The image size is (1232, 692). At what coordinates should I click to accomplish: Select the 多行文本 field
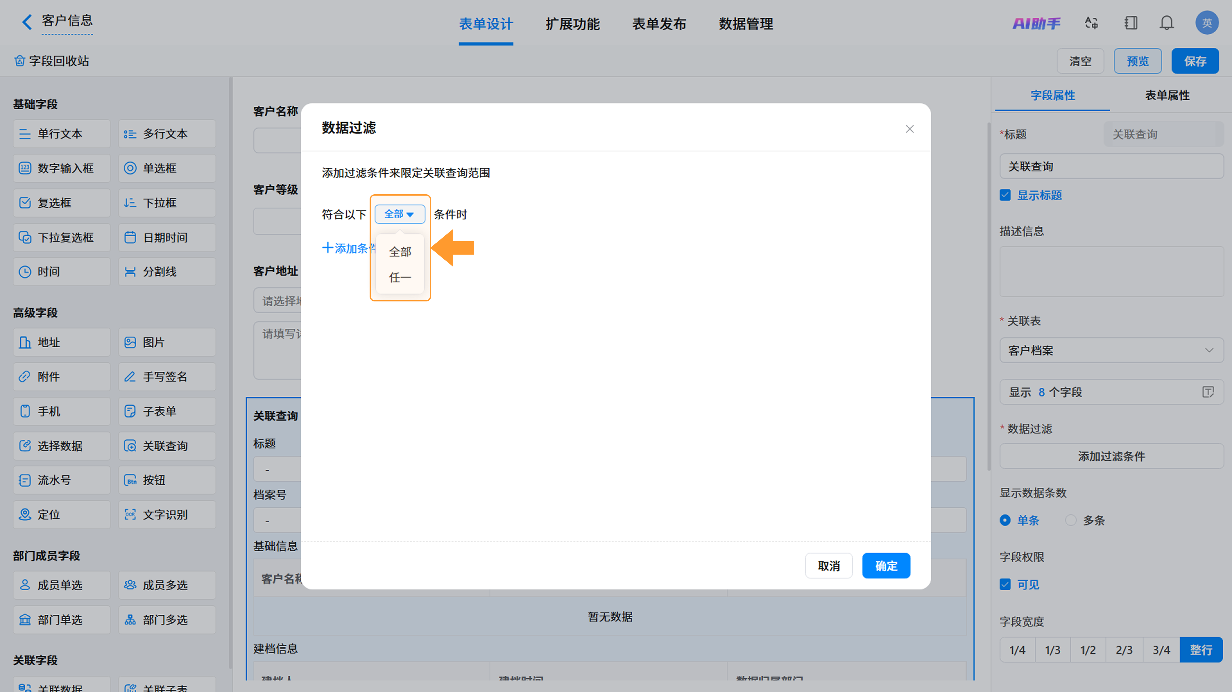(167, 134)
